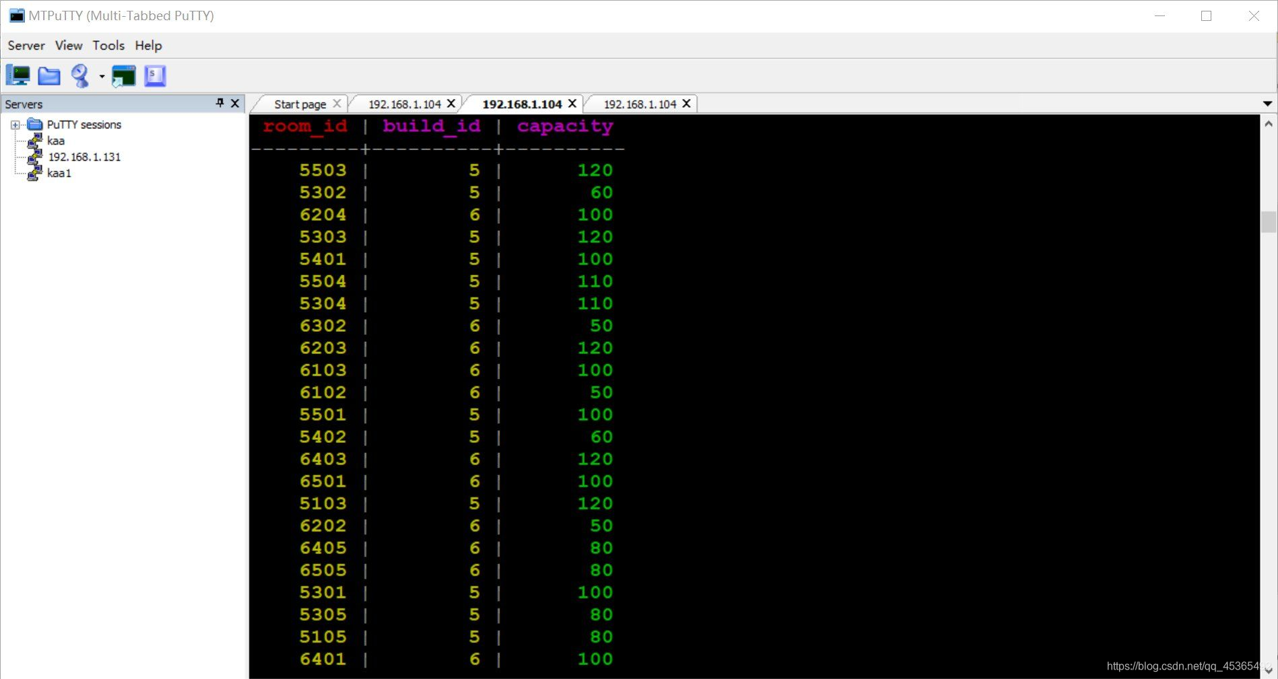Click the search server toolbar icon
1278x679 pixels.
coord(80,76)
